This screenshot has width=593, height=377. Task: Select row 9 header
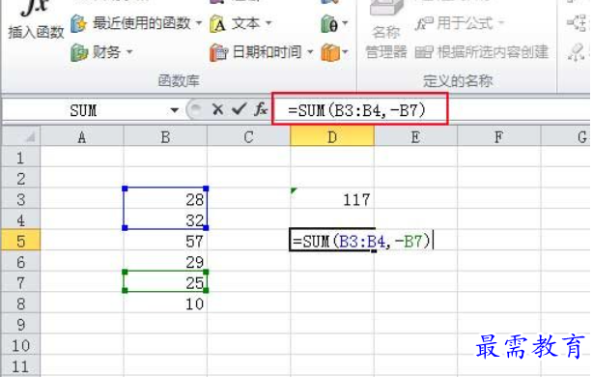pyautogui.click(x=21, y=324)
